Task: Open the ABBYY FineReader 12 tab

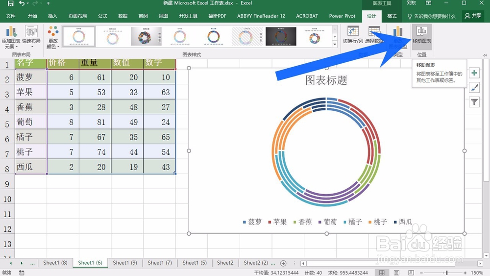Action: (x=261, y=16)
